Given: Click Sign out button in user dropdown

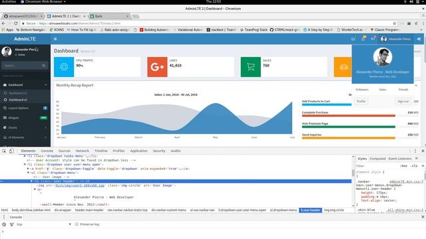Looking at the screenshot, I should pyautogui.click(x=403, y=102).
